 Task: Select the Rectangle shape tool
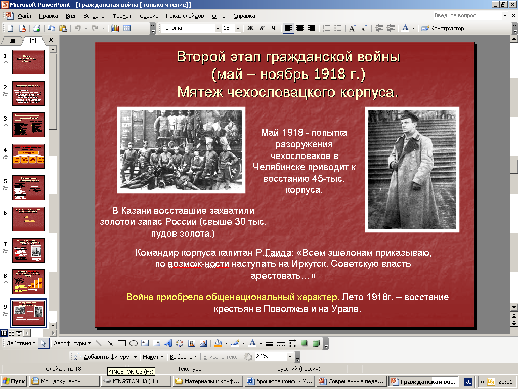point(122,343)
